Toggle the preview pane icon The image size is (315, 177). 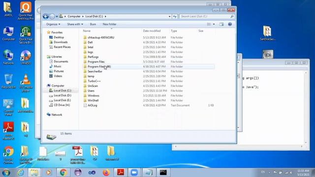click(x=221, y=24)
